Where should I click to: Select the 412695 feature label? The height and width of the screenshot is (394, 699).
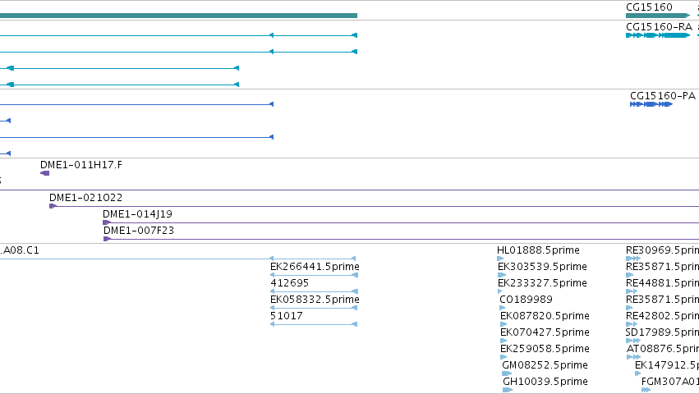coord(289,283)
